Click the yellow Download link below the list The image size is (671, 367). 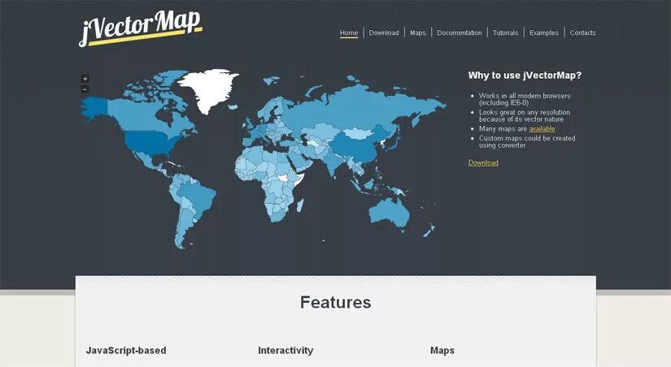pos(483,162)
